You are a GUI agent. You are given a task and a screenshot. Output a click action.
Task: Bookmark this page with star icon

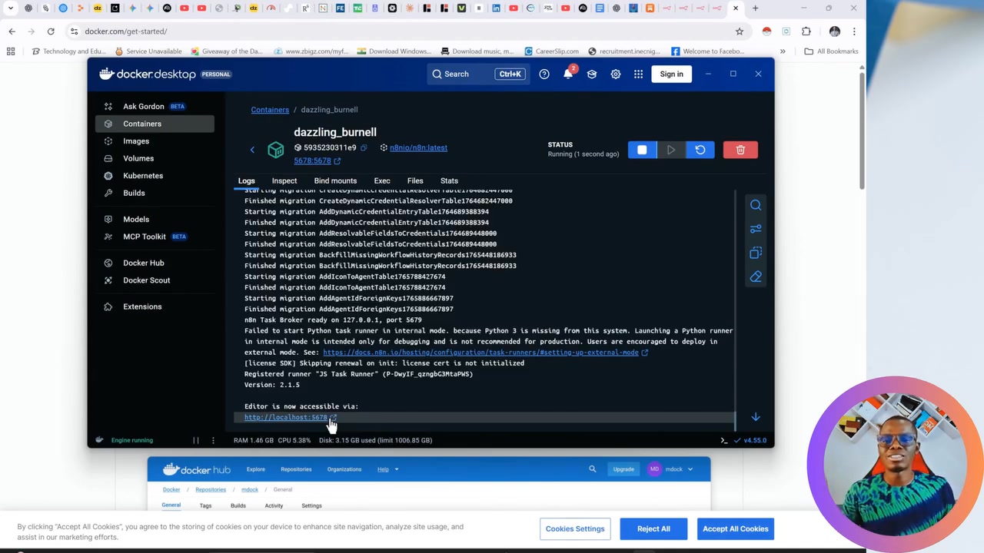pyautogui.click(x=740, y=31)
